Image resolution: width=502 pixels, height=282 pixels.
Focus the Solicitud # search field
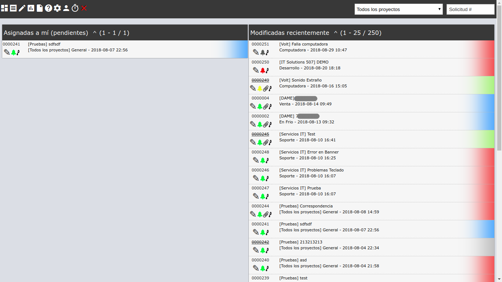(x=470, y=10)
